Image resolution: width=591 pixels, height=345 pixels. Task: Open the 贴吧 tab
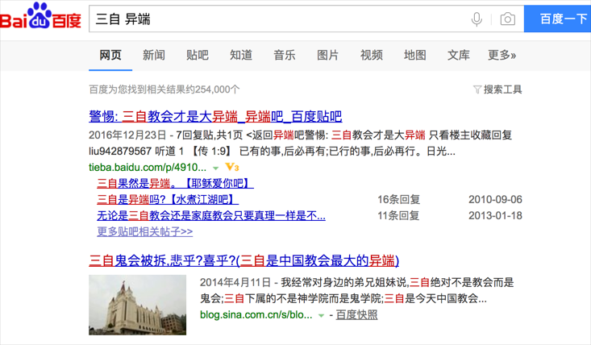(x=198, y=55)
